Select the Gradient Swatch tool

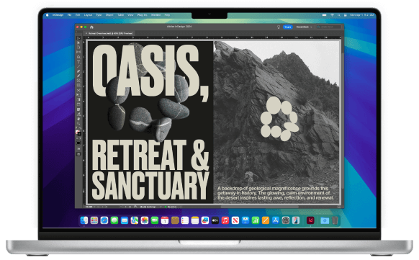(78, 99)
